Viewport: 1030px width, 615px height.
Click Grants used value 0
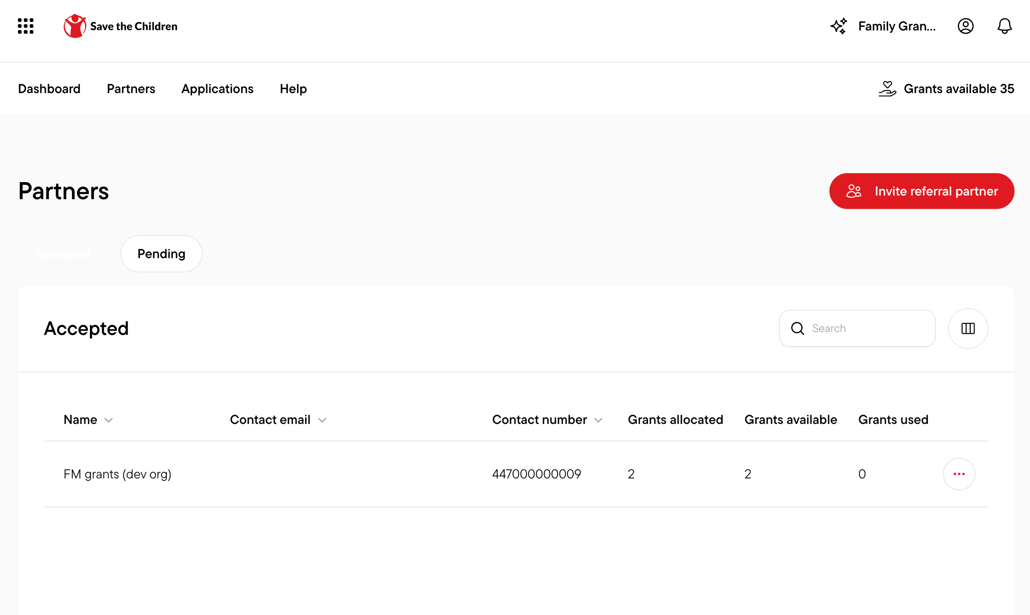pos(862,474)
